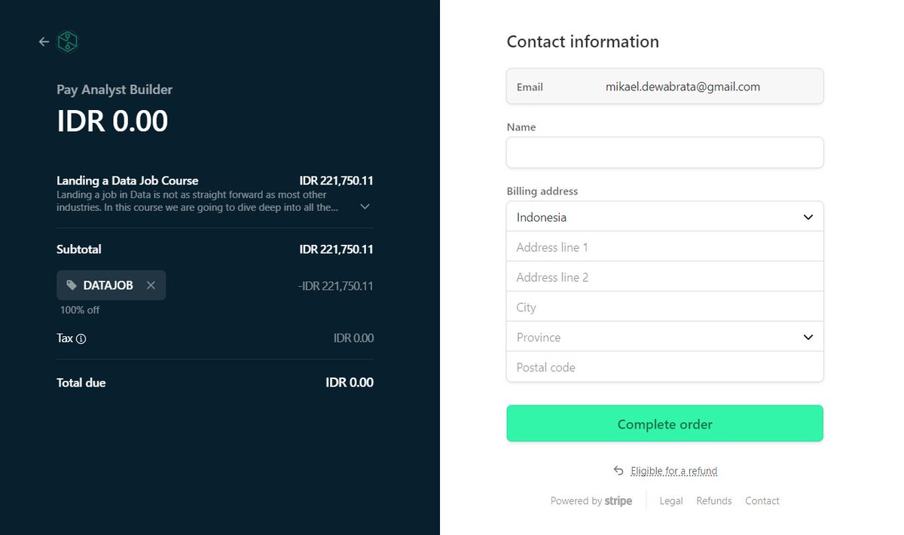Screen dimensions: 904x535
Task: Click into the City field
Action: 665,307
